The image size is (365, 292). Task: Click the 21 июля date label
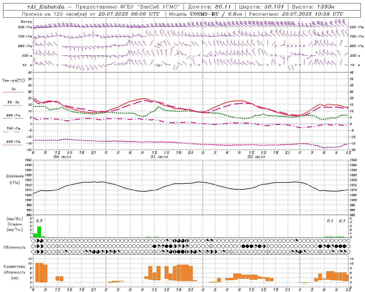[159, 157]
